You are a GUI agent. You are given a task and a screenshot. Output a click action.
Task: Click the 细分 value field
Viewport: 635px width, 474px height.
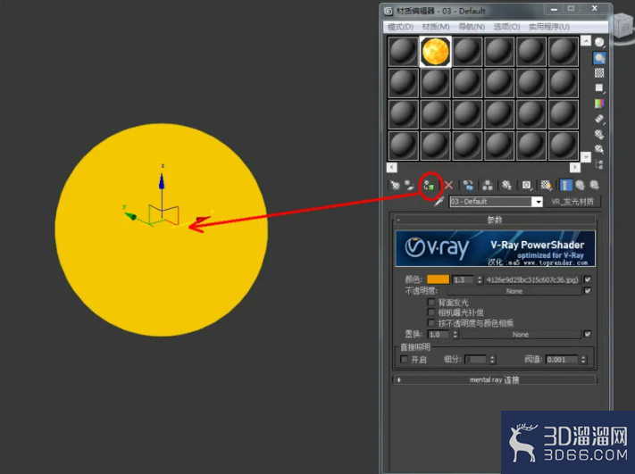coord(476,360)
